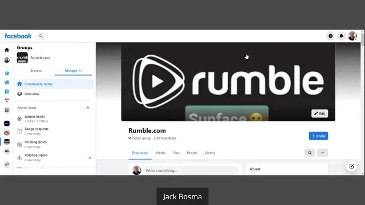Click the poster avatar beside Write something
365x205 pixels.
coord(137,170)
